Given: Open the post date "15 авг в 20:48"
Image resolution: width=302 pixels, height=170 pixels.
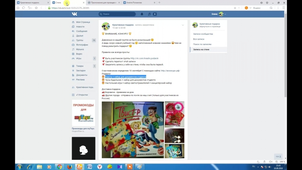Looking at the screenshot, I should point(119,28).
